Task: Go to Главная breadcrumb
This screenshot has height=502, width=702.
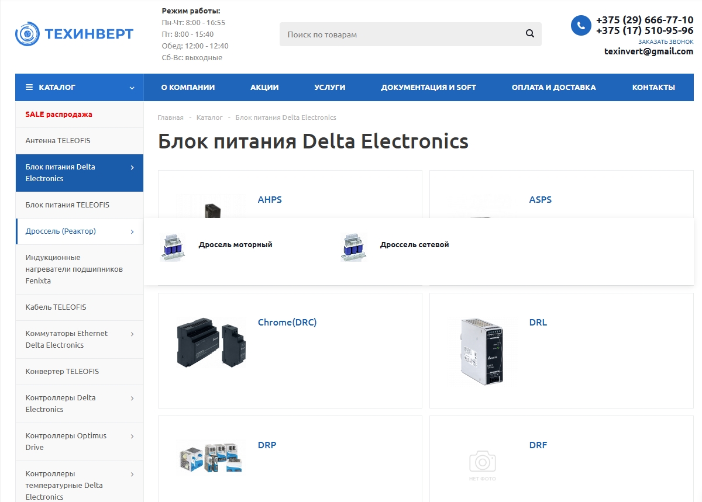Action: [170, 117]
